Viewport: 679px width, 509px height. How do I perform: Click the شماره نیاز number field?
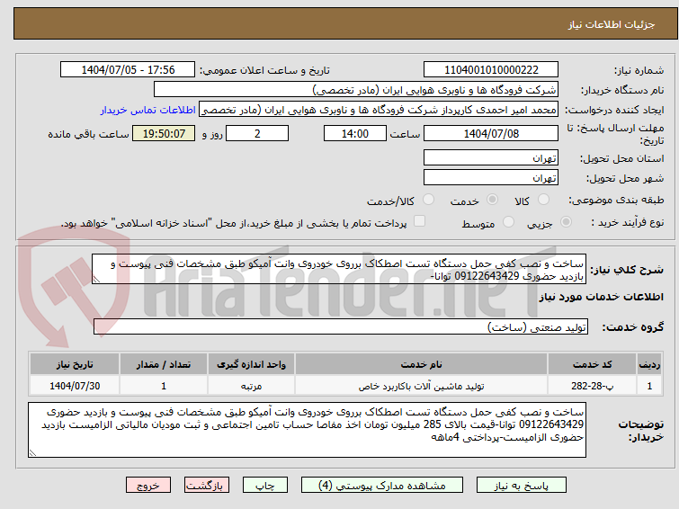[491, 70]
